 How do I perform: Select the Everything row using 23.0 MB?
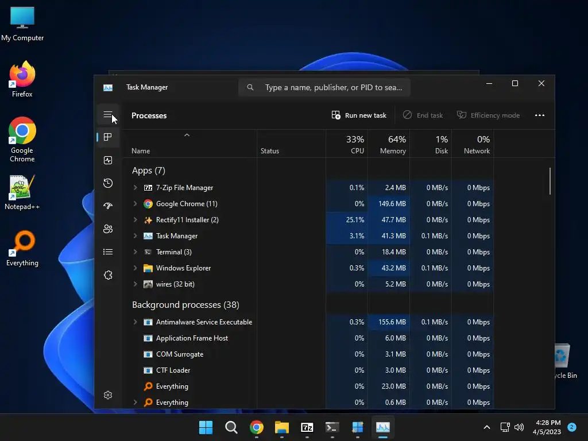click(x=308, y=386)
